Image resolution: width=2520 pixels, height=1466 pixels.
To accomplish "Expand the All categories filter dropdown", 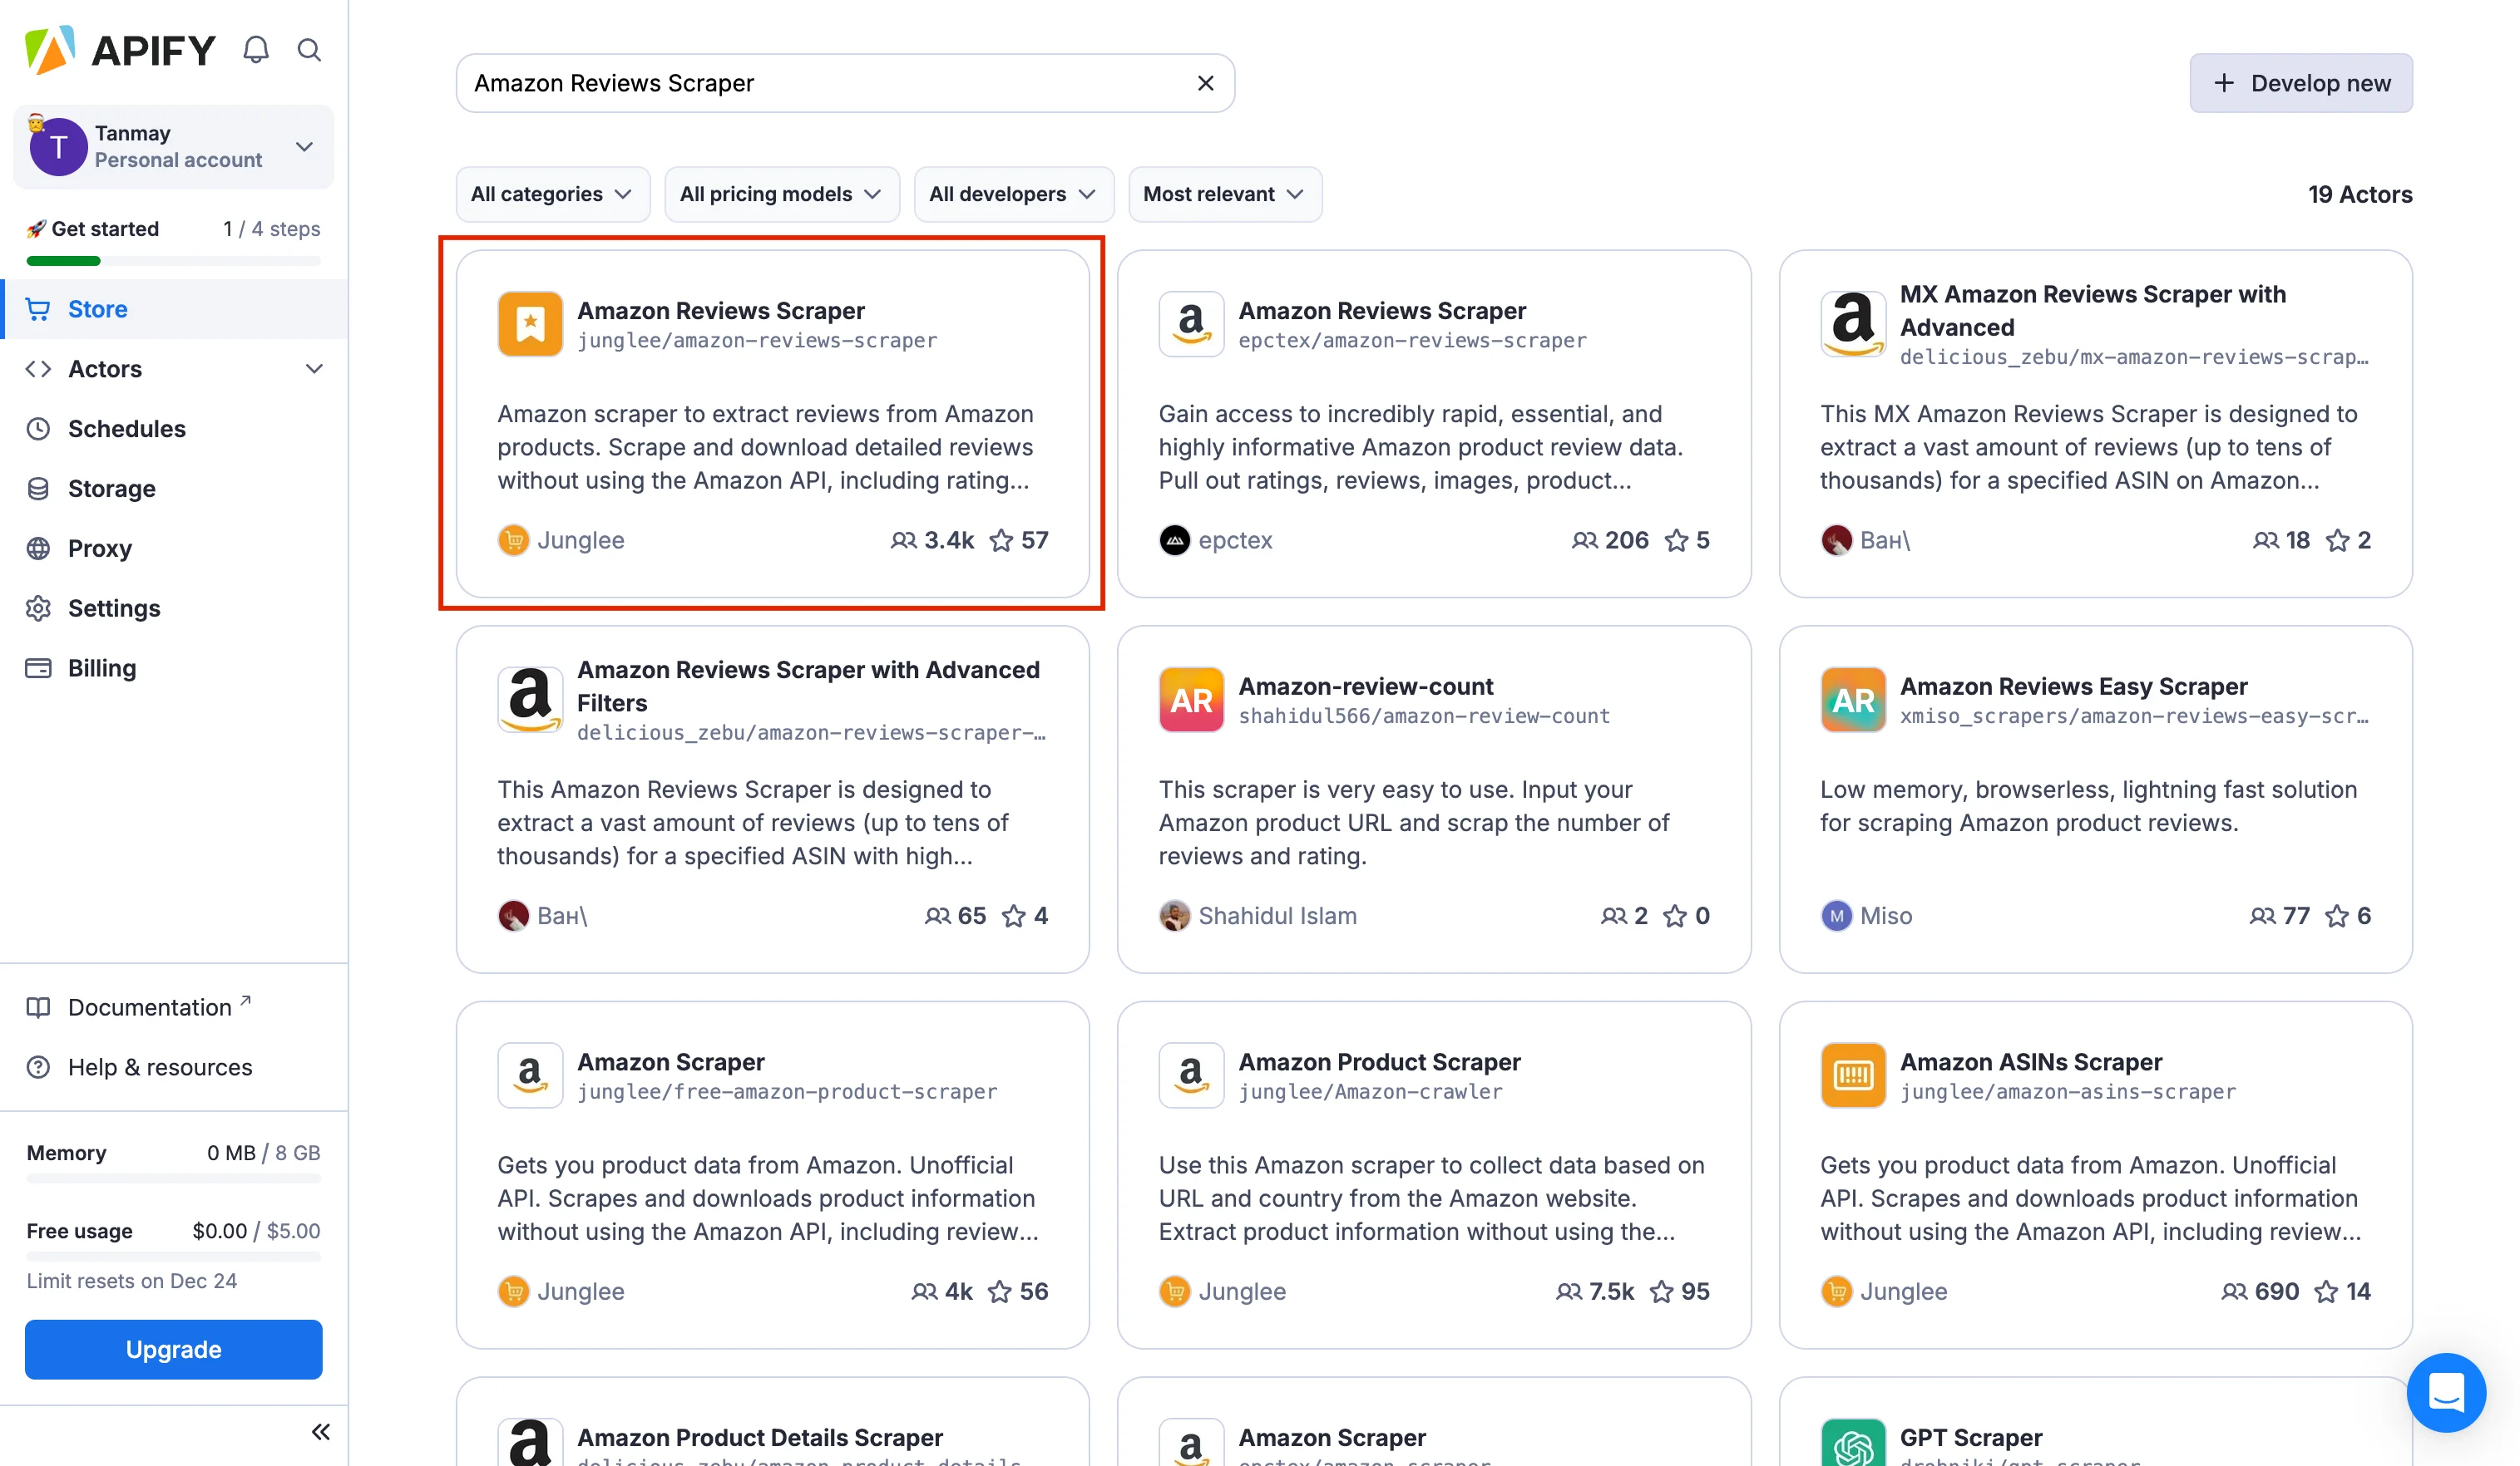I will tap(552, 194).
